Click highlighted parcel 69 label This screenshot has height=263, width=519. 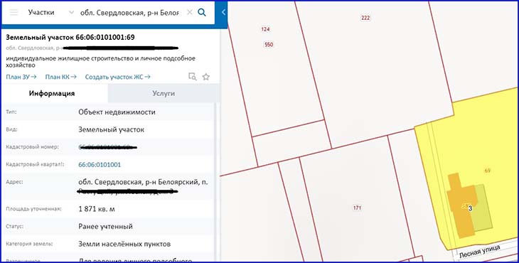[487, 171]
